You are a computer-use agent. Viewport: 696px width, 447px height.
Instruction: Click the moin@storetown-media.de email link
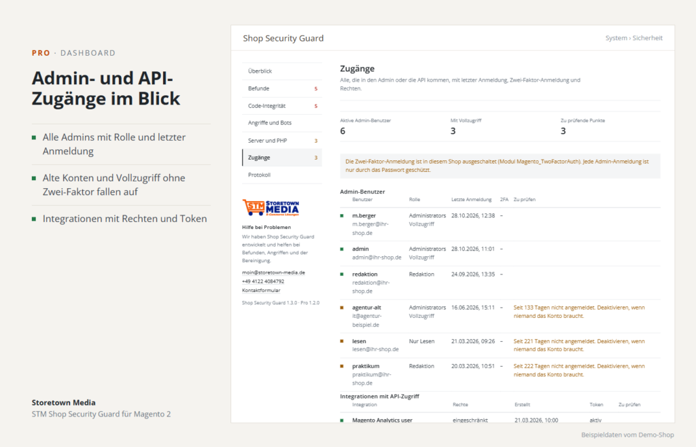tap(273, 272)
